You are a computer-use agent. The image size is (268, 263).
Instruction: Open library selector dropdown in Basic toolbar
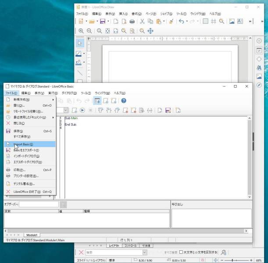tap(66, 110)
